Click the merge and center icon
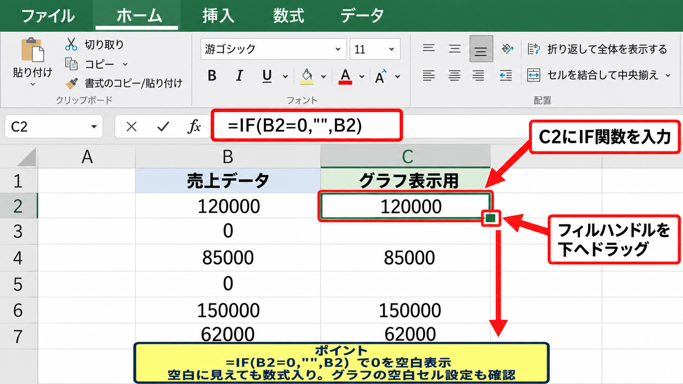The image size is (683, 384). (533, 75)
